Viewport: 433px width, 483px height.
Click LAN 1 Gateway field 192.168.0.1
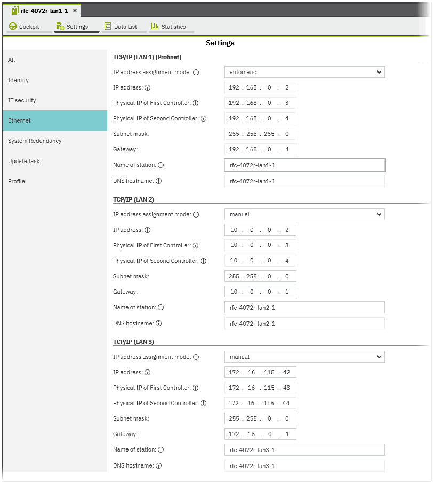tap(260, 149)
